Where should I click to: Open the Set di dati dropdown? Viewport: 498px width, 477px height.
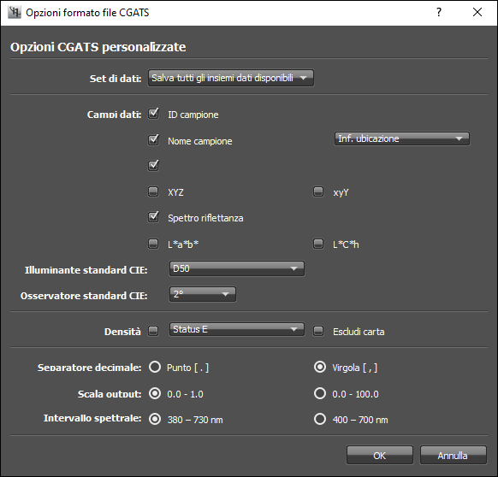231,78
